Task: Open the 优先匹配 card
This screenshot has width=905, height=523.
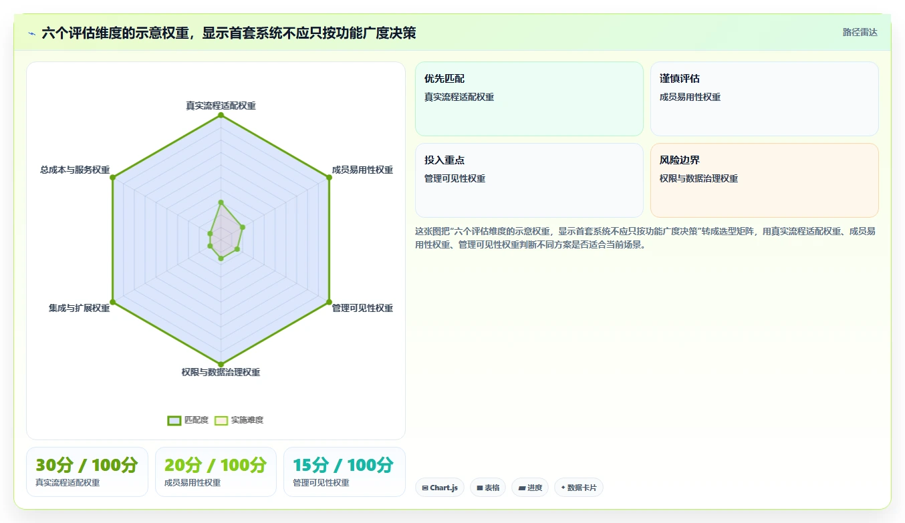Action: coord(529,99)
